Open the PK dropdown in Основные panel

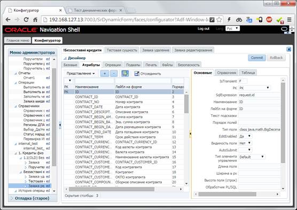coord(255,88)
